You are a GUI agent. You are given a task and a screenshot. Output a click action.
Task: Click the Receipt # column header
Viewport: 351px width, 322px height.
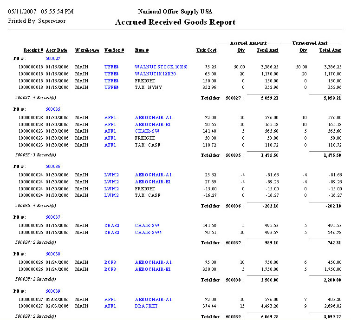(x=33, y=50)
